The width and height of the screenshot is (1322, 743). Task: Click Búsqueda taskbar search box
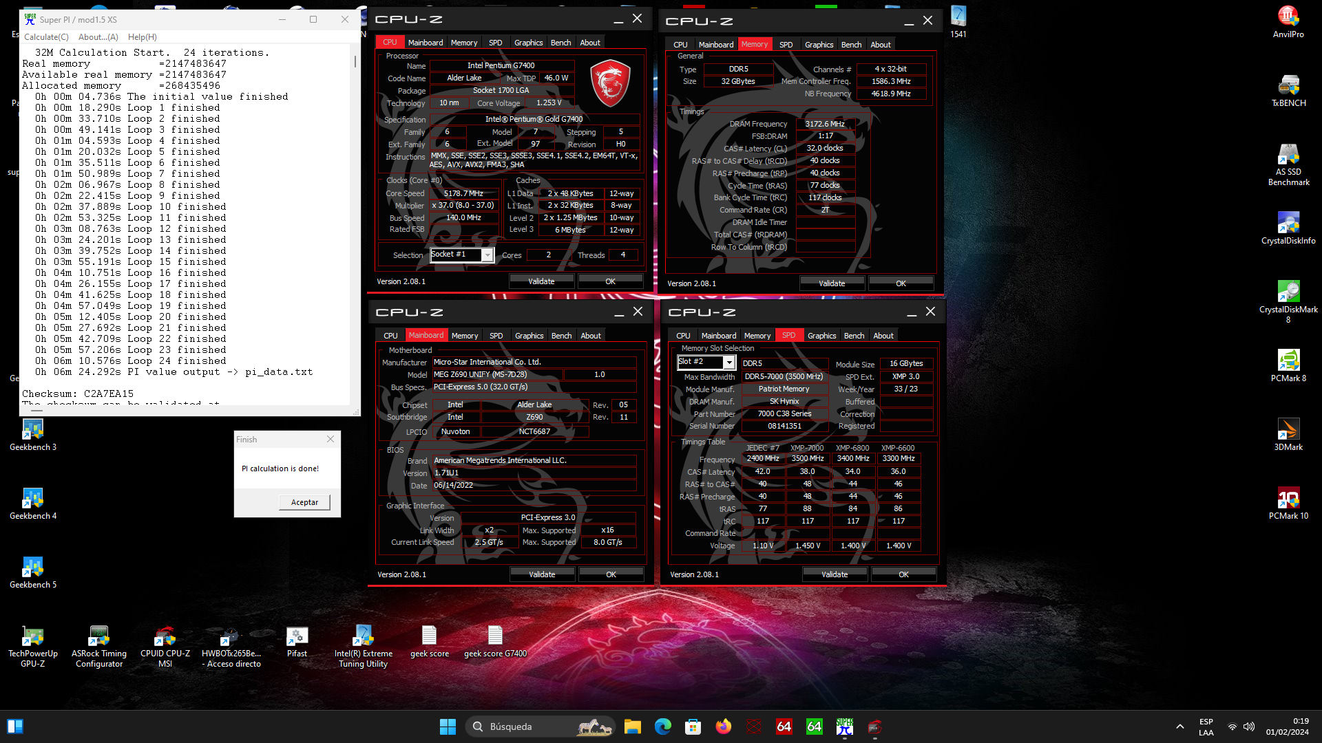click(541, 726)
